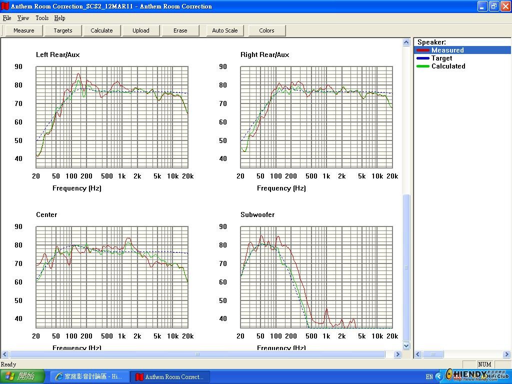Click the graph area's vertical scrollbar thumb
The height and width of the screenshot is (384, 512).
pyautogui.click(x=406, y=267)
